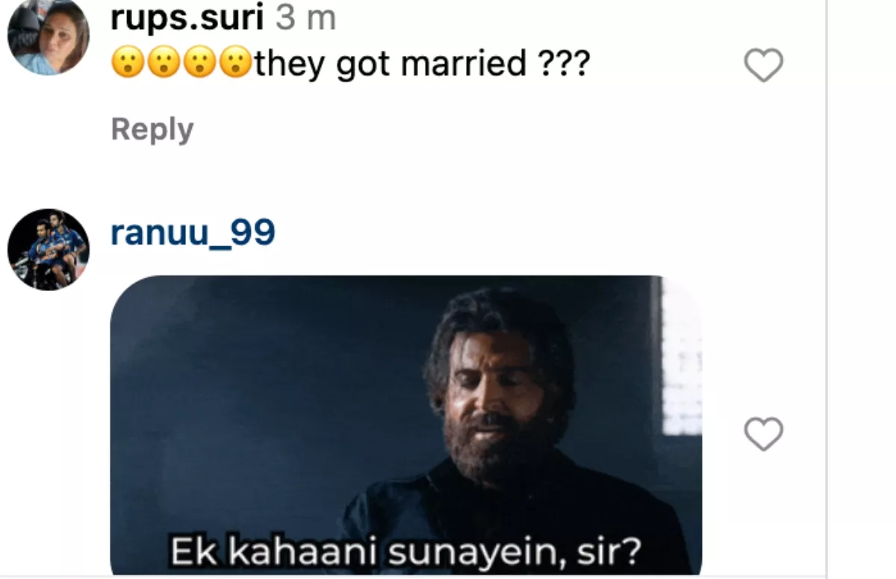Click the first surprised face emoji
This screenshot has width=896, height=579.
tap(128, 66)
